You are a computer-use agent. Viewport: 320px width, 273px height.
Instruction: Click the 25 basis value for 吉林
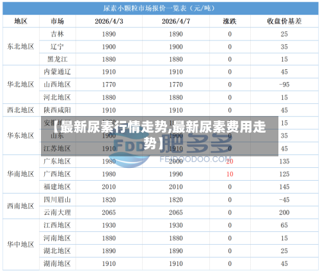pyautogui.click(x=284, y=34)
